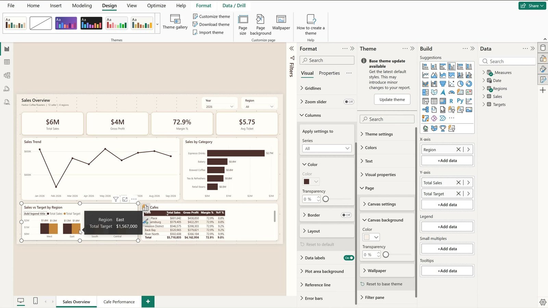Click the Update theme button
548x308 pixels.
[x=392, y=100]
